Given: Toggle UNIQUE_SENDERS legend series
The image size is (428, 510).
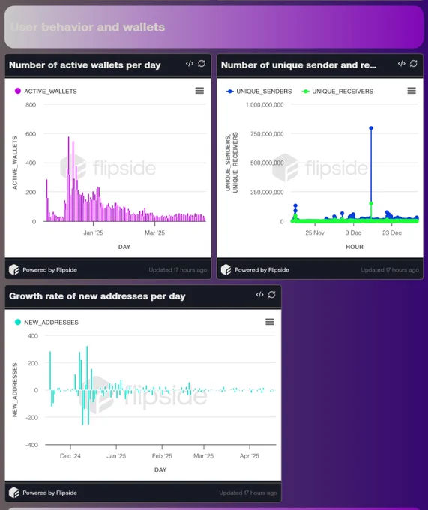Looking at the screenshot, I should (259, 91).
